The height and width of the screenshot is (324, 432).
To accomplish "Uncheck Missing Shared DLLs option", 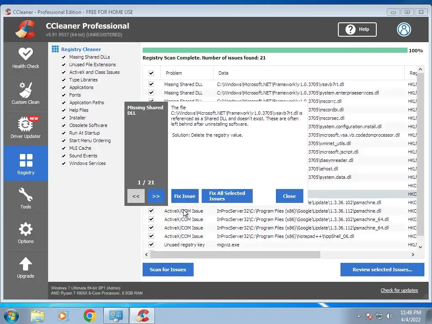I will (64, 57).
